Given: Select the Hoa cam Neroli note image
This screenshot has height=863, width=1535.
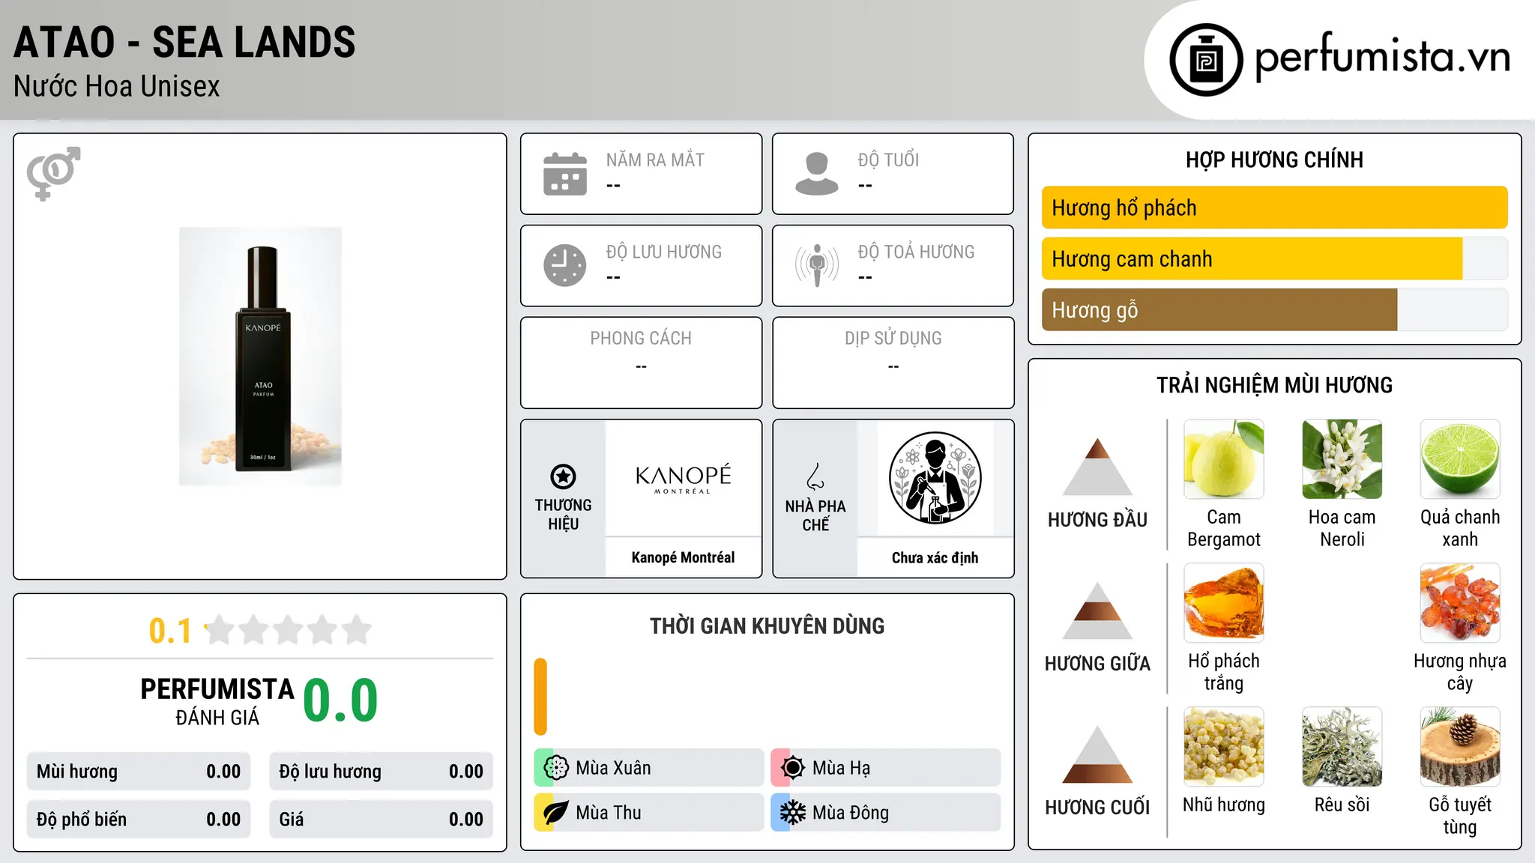Looking at the screenshot, I should (x=1342, y=459).
